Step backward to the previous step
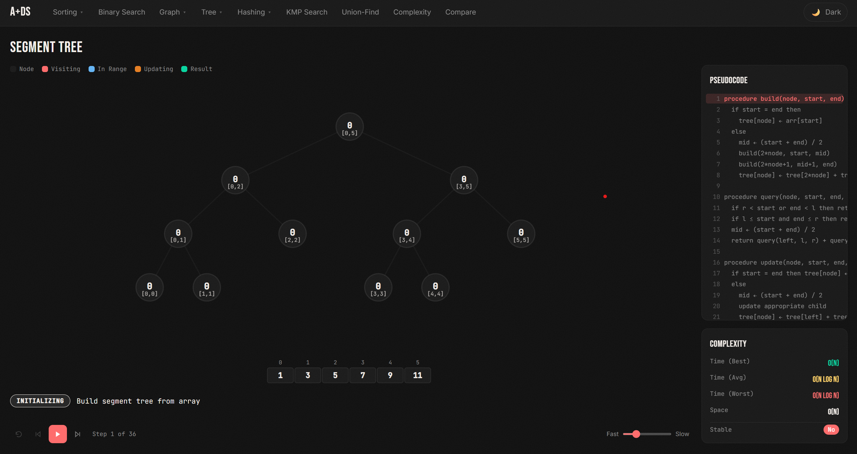 (38, 434)
